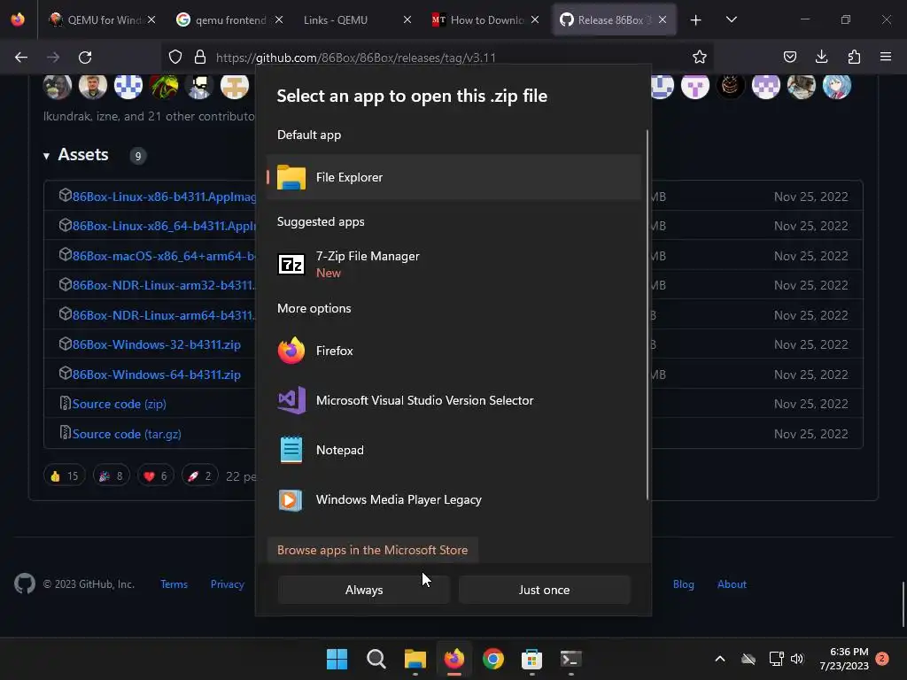Select 7-Zip File Manager app
This screenshot has height=680, width=907.
pos(454,264)
